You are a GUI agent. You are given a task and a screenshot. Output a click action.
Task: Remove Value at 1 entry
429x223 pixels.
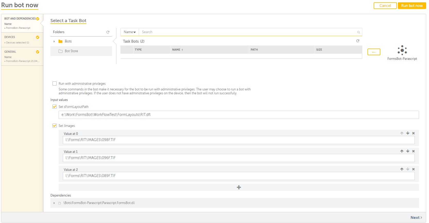pyautogui.click(x=414, y=151)
